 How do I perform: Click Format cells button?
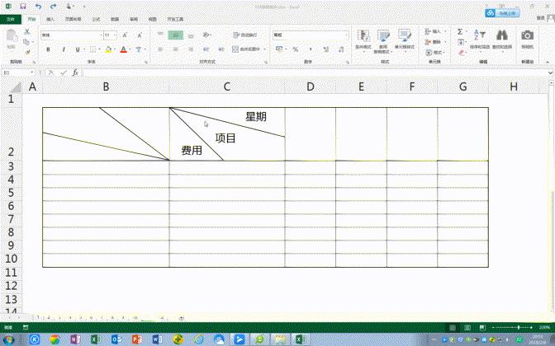tap(434, 52)
